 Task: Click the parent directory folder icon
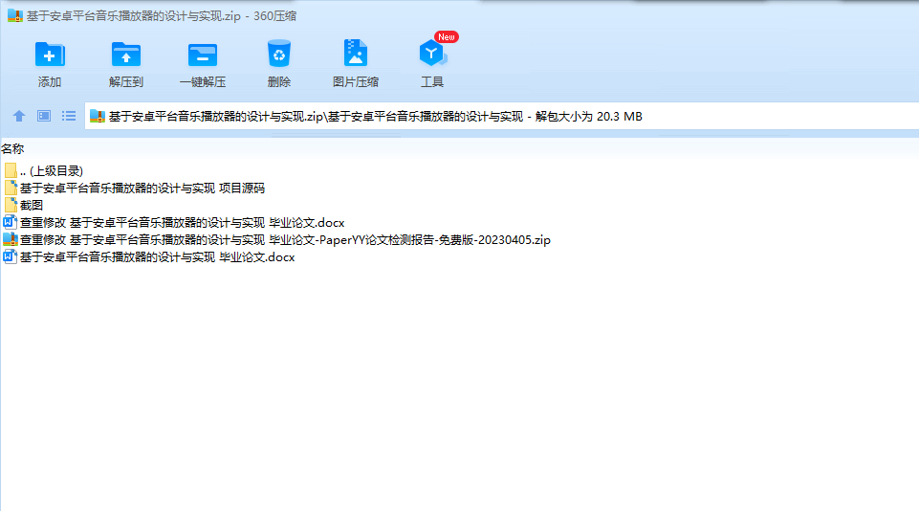pyautogui.click(x=11, y=170)
